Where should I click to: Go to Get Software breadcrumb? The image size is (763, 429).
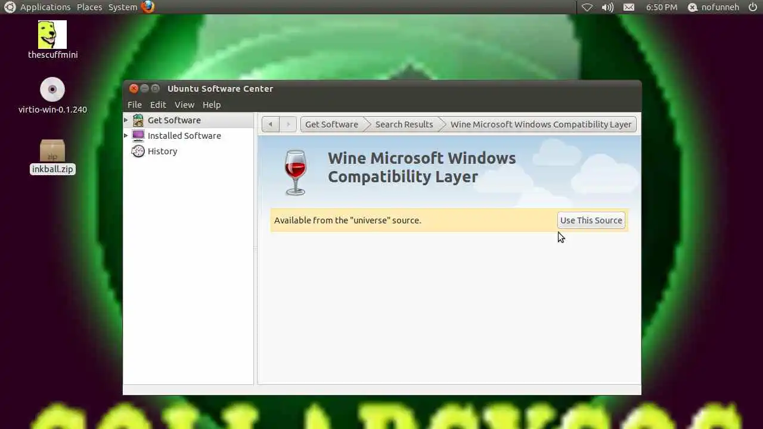[331, 125]
